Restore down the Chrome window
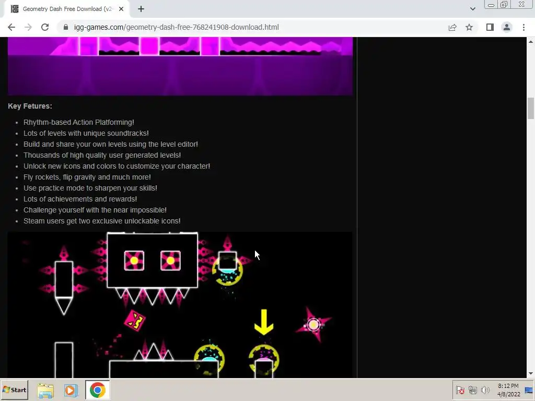Image resolution: width=535 pixels, height=401 pixels. [504, 5]
